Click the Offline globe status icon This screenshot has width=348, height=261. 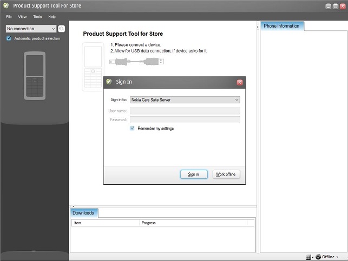click(x=318, y=257)
